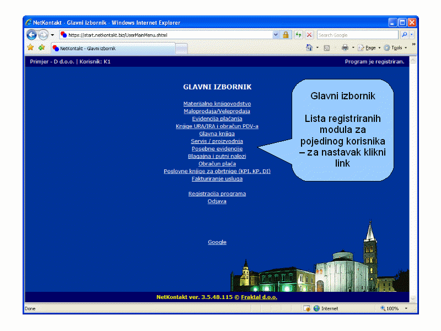Expand the toolbar overflow chevron
441x331 pixels.
click(413, 45)
